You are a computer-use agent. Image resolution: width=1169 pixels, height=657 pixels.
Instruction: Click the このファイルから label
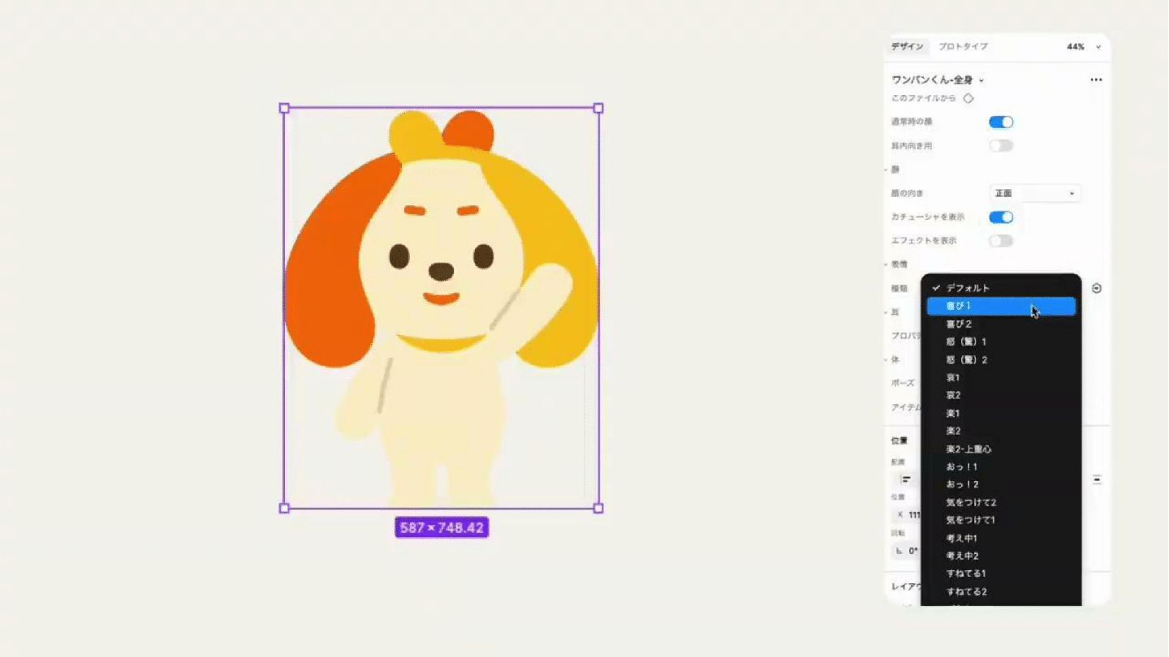point(925,98)
